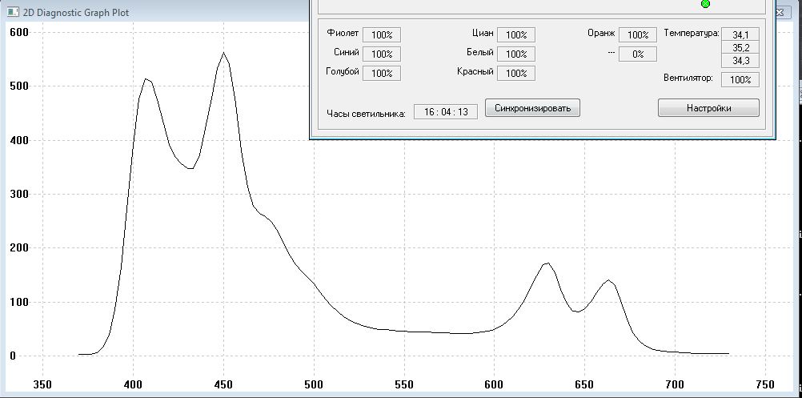The image size is (802, 398).
Task: Select the unnamed channel 0% field
Action: pos(638,54)
